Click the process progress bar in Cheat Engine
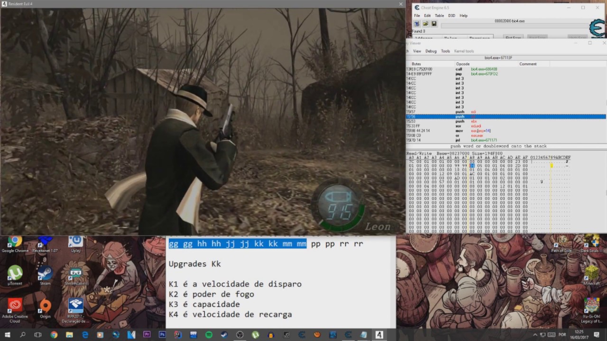607x341 pixels. 516,26
